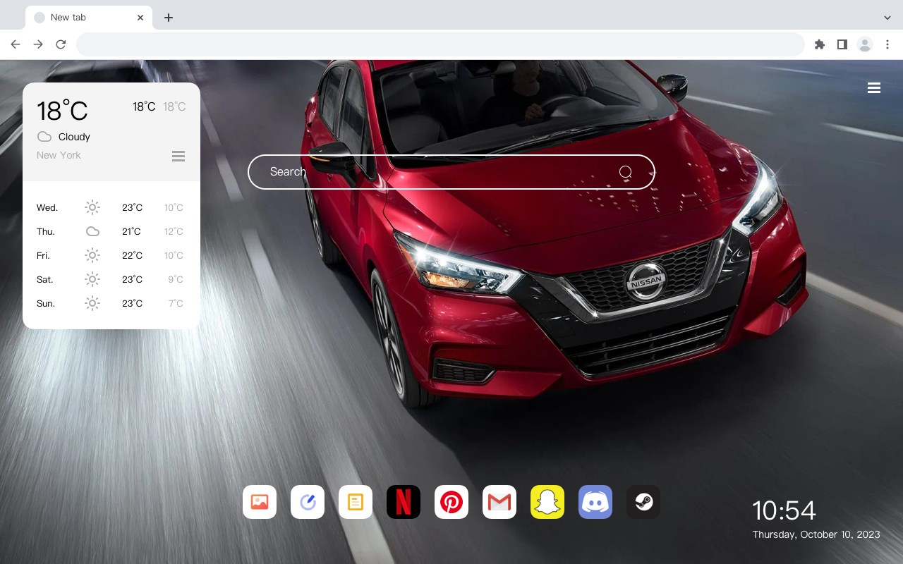Viewport: 903px width, 564px height.
Task: Select the Sun. forecast row label
Action: tap(46, 303)
